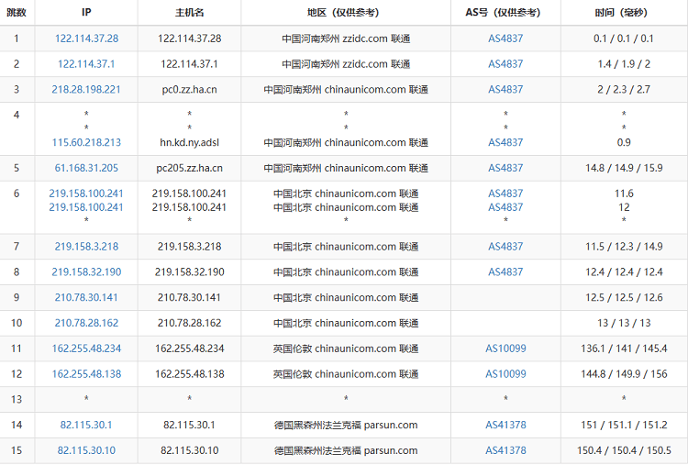The image size is (688, 465).
Task: Select the IP column header
Action: pyautogui.click(x=86, y=12)
